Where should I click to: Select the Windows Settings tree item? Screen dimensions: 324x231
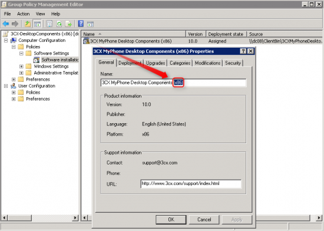pyautogui.click(x=51, y=67)
